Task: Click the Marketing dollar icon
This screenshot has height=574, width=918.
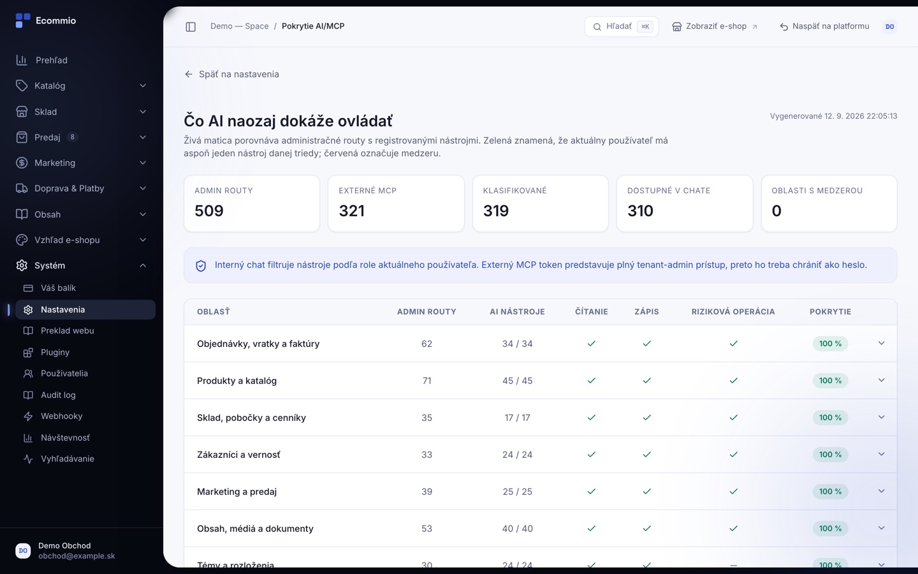Action: 22,163
